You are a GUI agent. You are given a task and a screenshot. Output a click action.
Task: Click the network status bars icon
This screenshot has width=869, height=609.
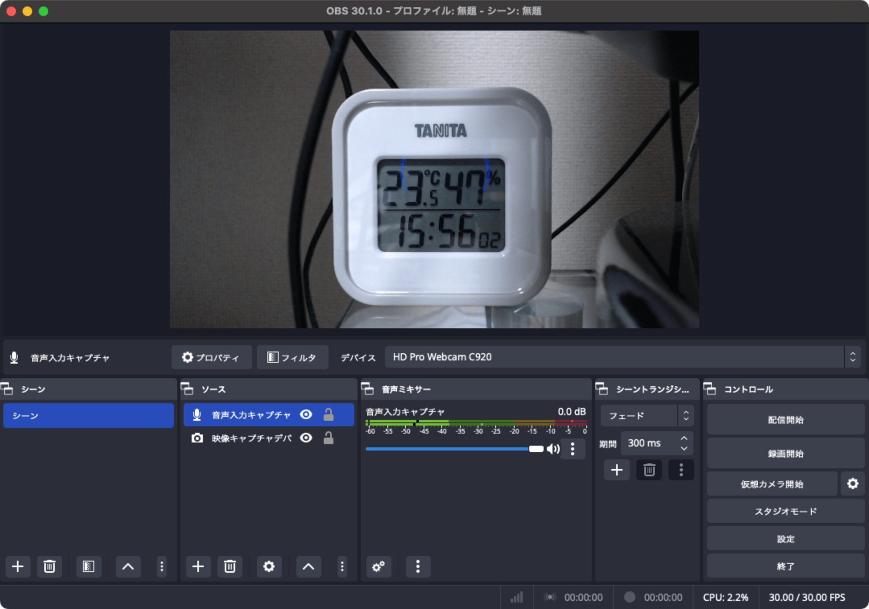[x=517, y=597]
